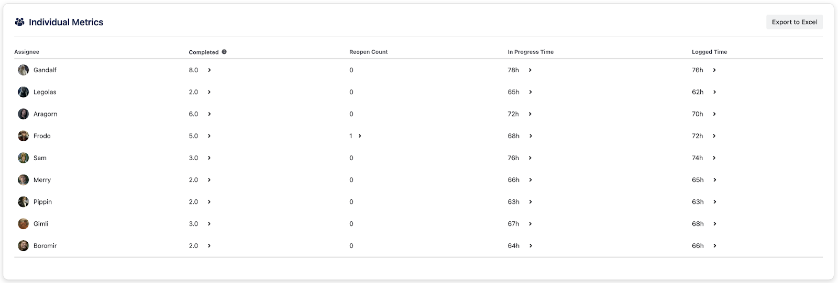The width and height of the screenshot is (838, 283).
Task: Open Pippin's avatar
Action: [23, 202]
